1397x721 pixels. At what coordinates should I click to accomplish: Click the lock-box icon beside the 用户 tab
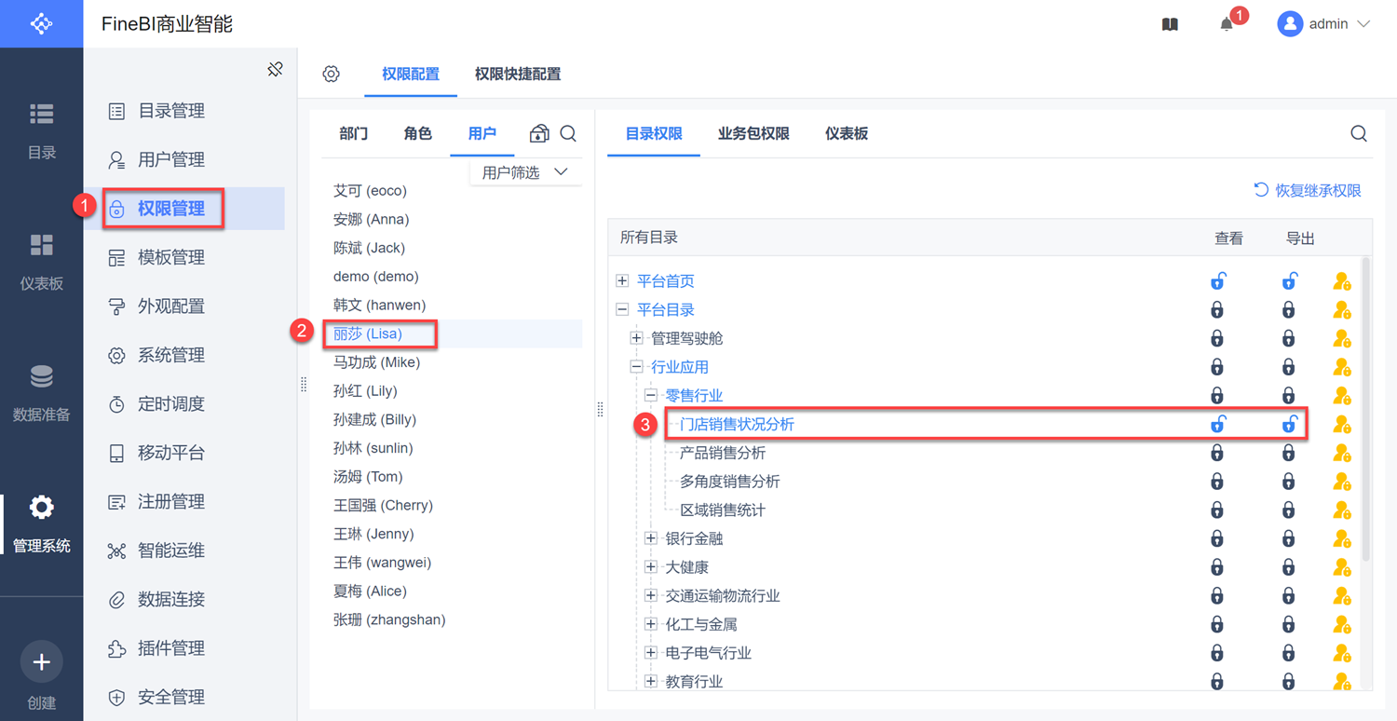(539, 134)
